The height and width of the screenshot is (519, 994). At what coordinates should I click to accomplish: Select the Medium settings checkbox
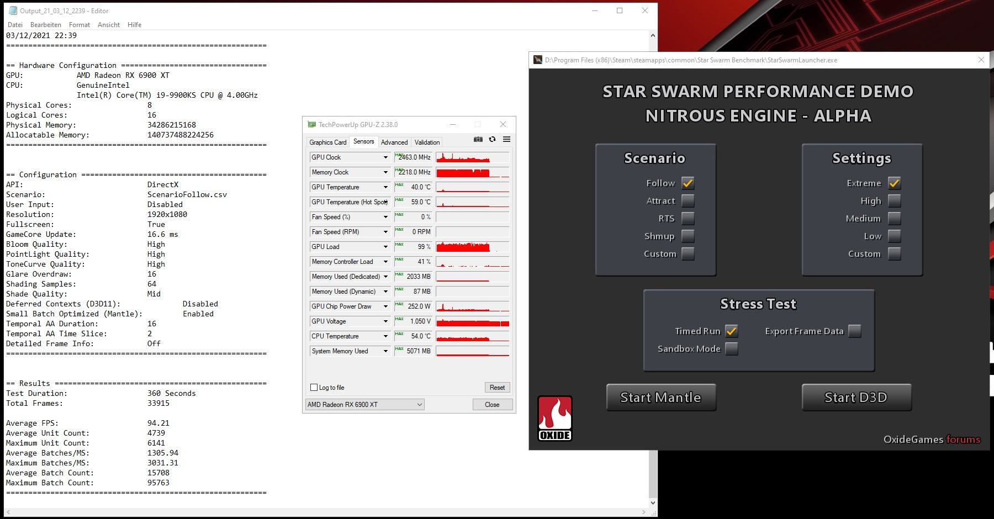pos(895,219)
